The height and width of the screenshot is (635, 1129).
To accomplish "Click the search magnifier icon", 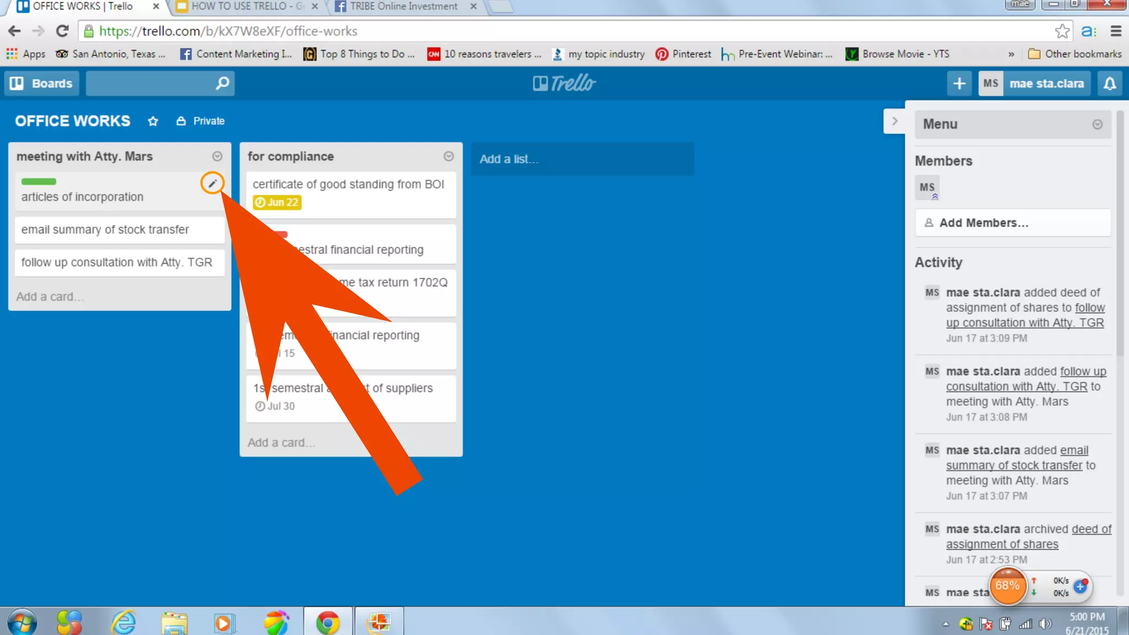I will (x=222, y=83).
